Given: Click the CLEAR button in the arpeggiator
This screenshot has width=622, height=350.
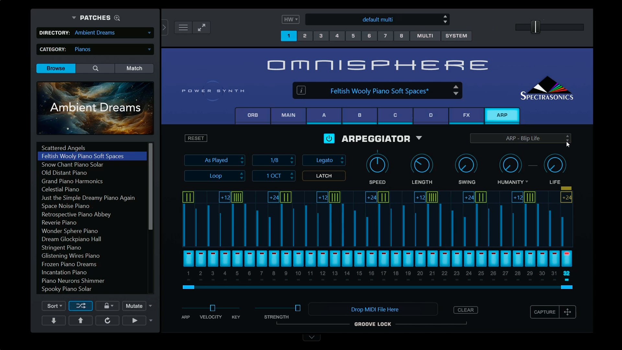Looking at the screenshot, I should click(465, 309).
